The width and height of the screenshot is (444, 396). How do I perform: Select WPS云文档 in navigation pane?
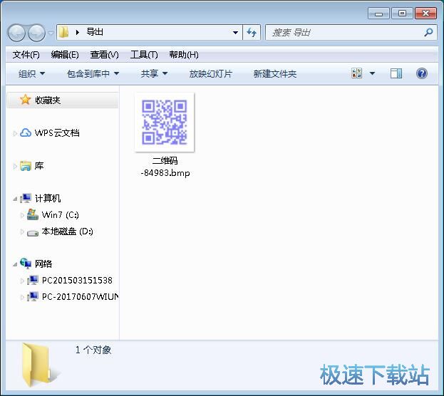(x=57, y=132)
